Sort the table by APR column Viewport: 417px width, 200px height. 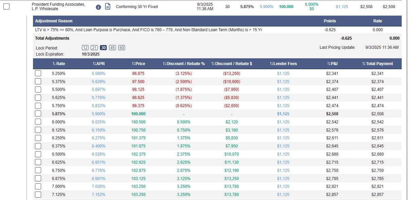pos(99,64)
